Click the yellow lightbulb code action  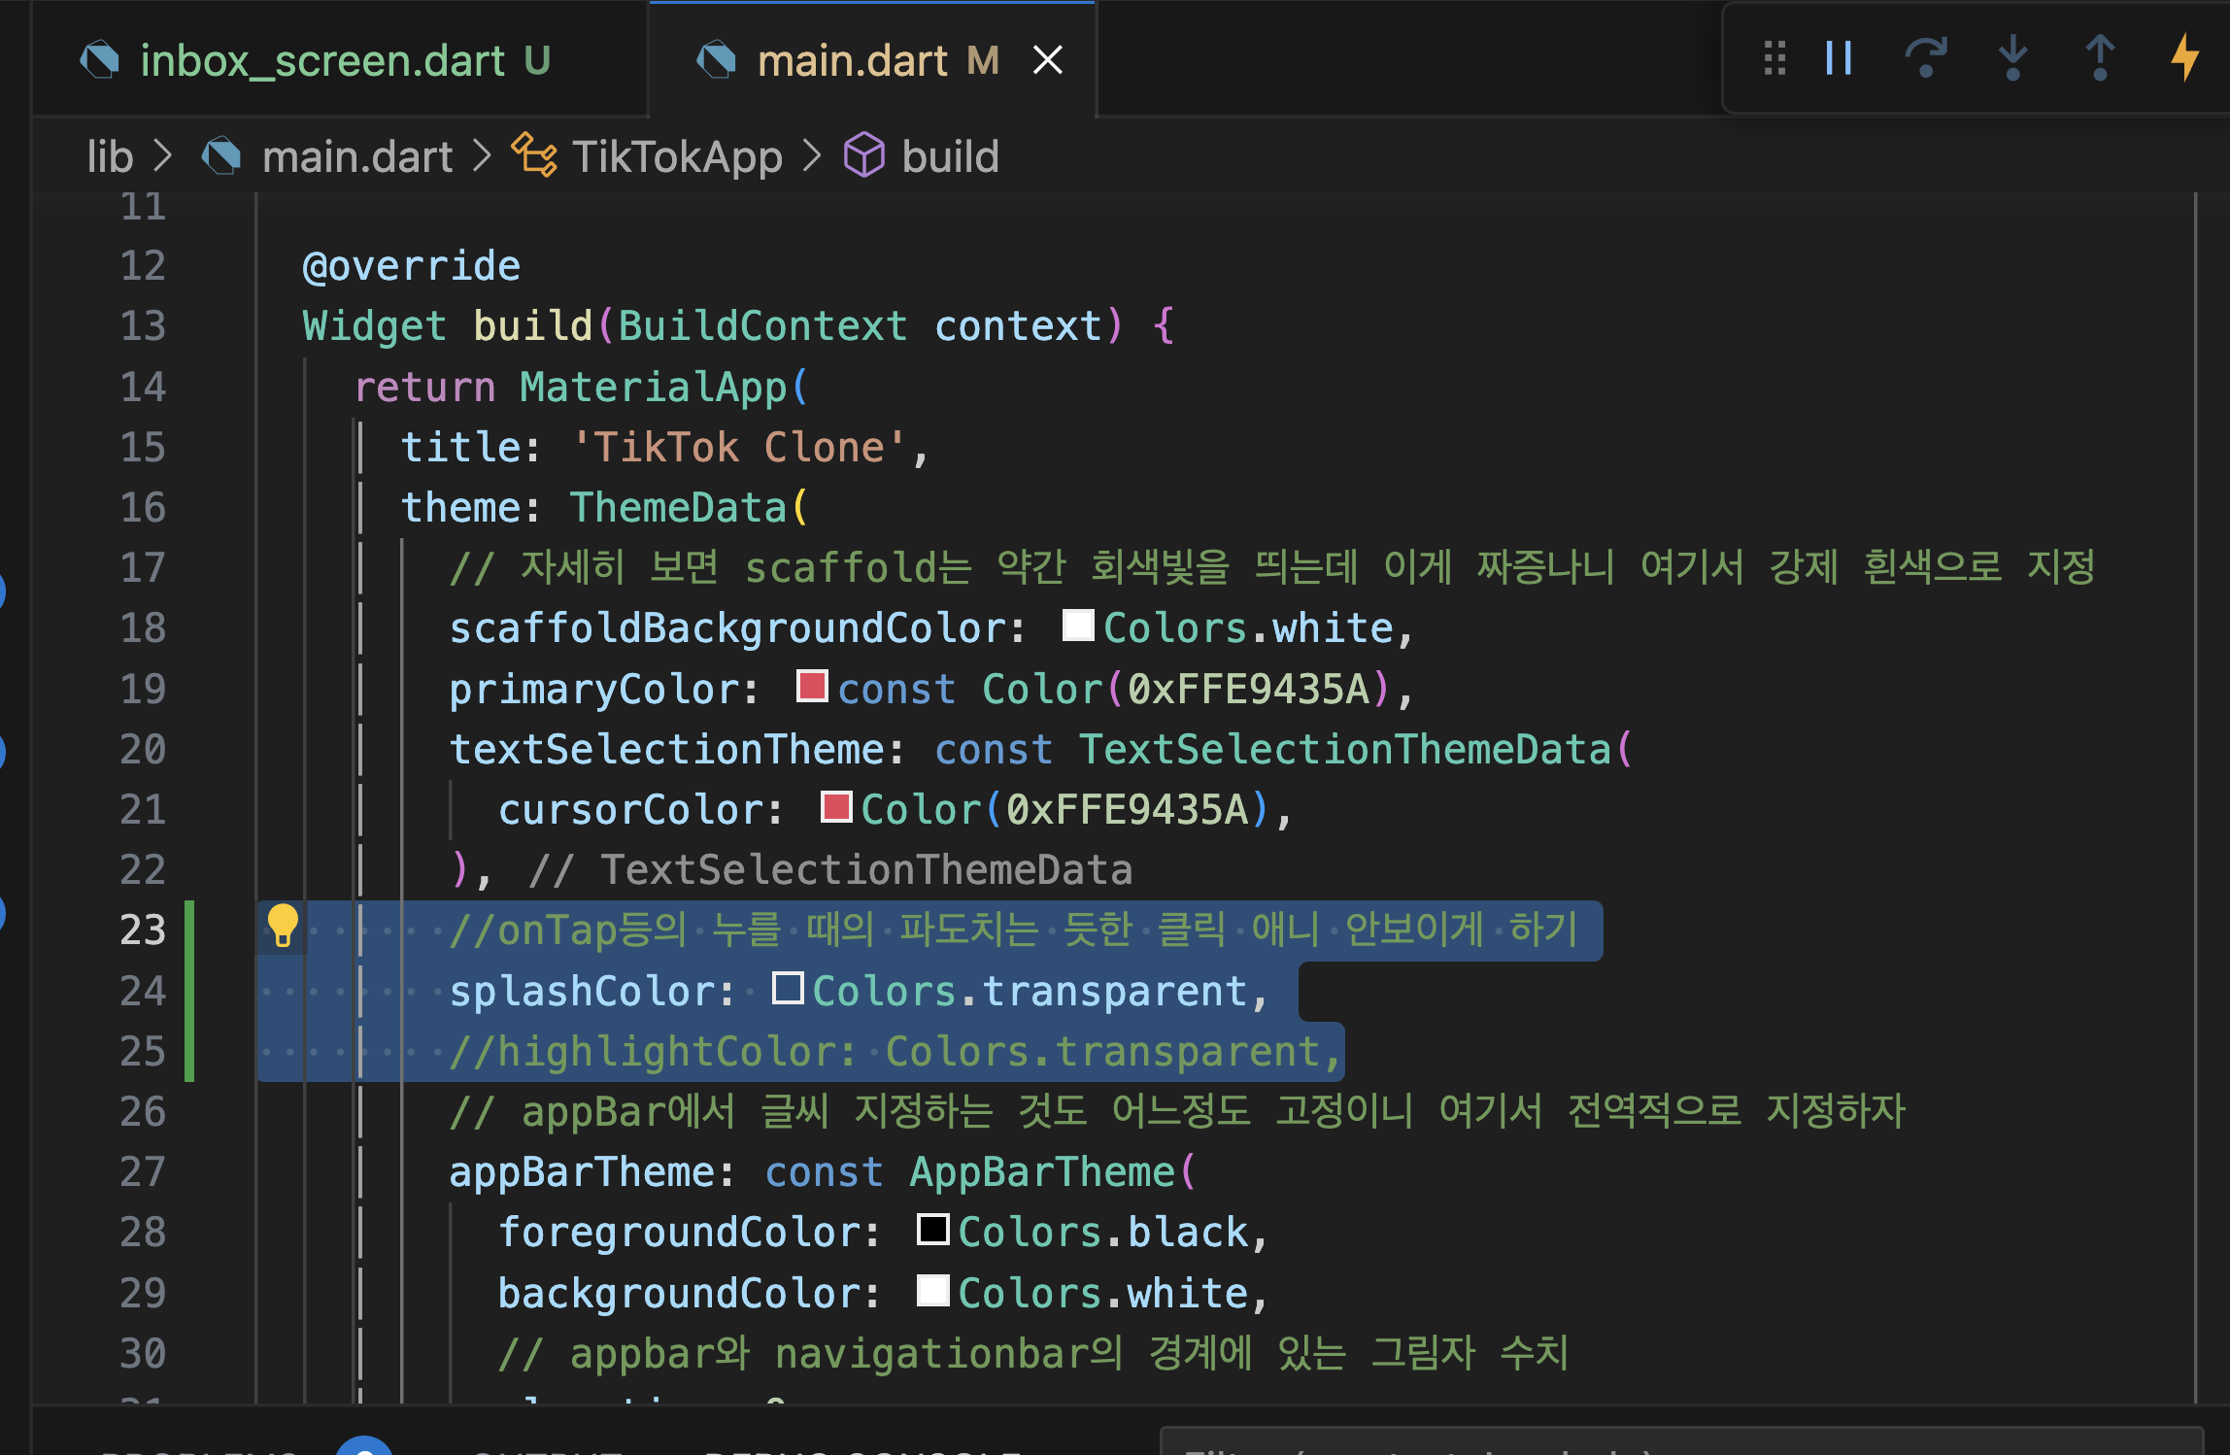[283, 926]
